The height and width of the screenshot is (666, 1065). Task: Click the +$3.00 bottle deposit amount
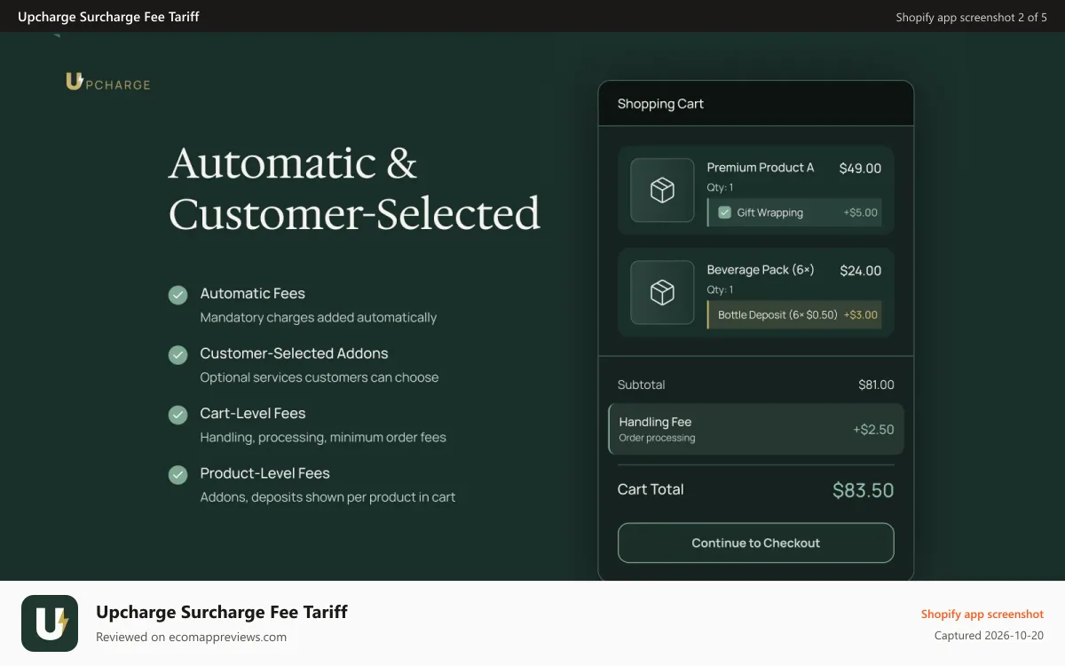[x=860, y=314]
